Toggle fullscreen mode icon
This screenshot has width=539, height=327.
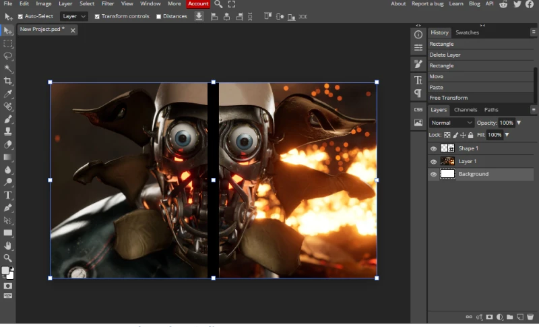[232, 4]
